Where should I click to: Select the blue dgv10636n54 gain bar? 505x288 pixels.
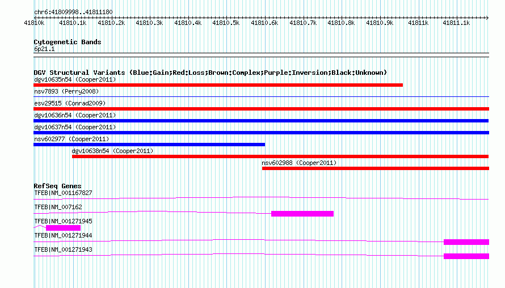[261, 121]
